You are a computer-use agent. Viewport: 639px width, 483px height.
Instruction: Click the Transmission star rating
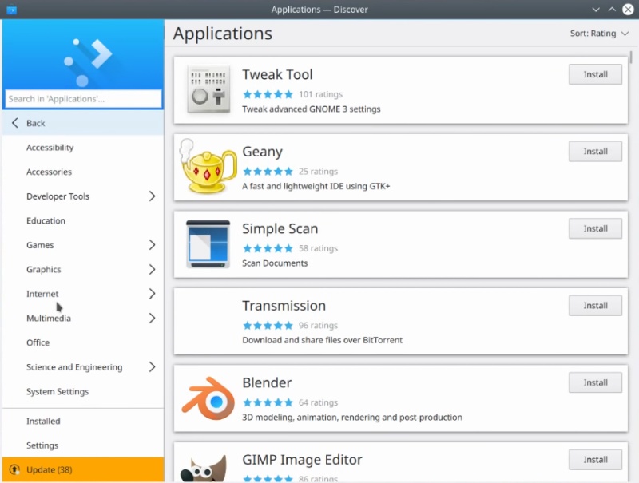[x=268, y=326]
